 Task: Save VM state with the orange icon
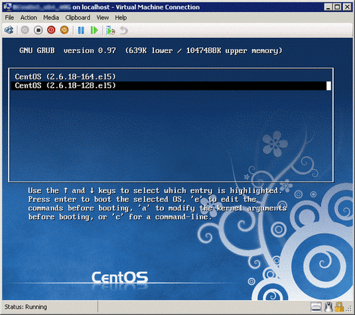(64, 30)
